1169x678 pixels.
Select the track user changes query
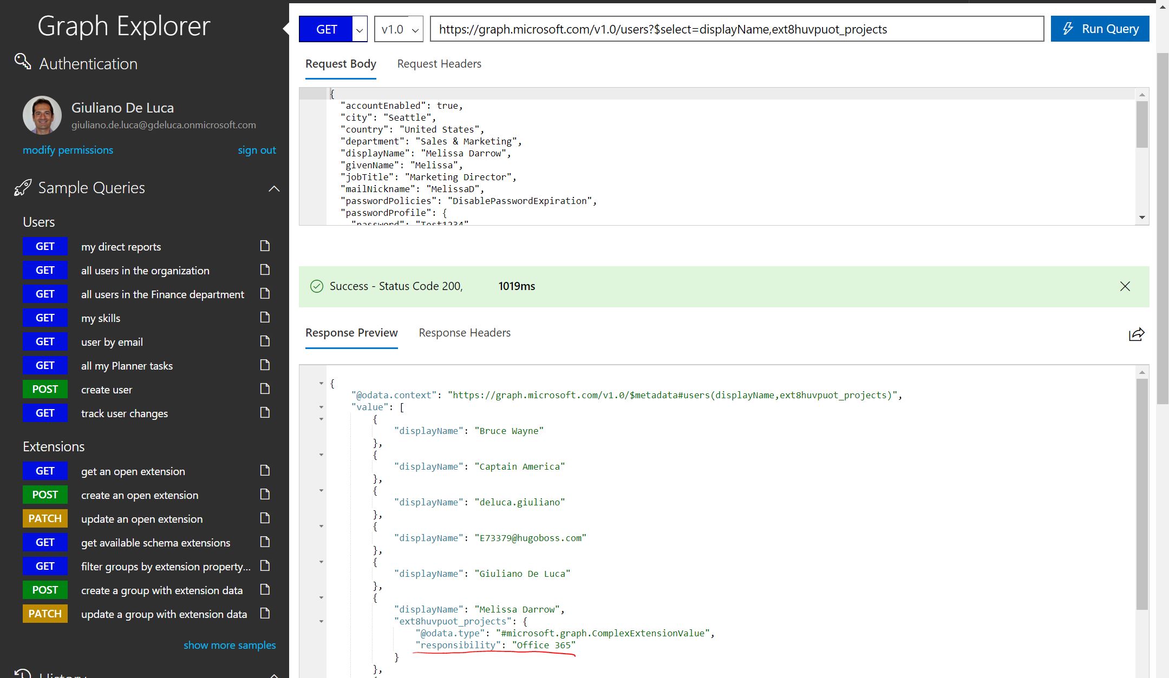(125, 413)
